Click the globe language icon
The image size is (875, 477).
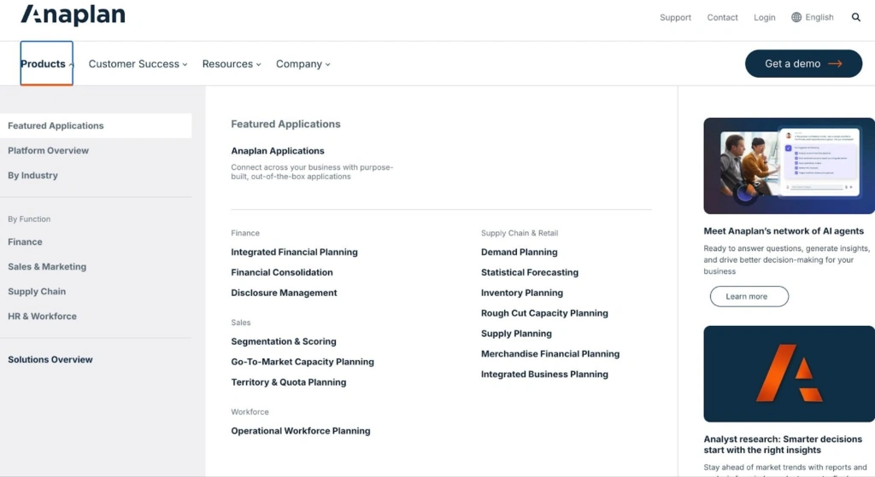pos(796,17)
